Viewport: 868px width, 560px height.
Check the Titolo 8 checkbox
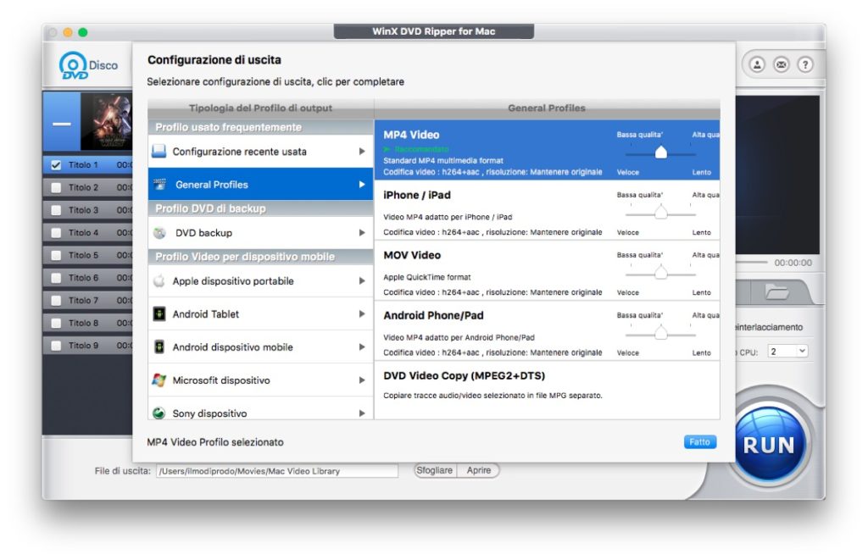[56, 323]
